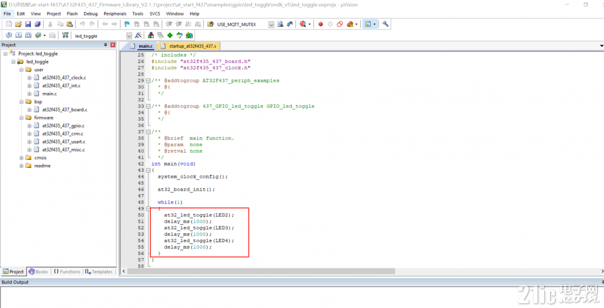Switch to the Templates panel tab
The height and width of the screenshot is (308, 604).
(x=98, y=272)
